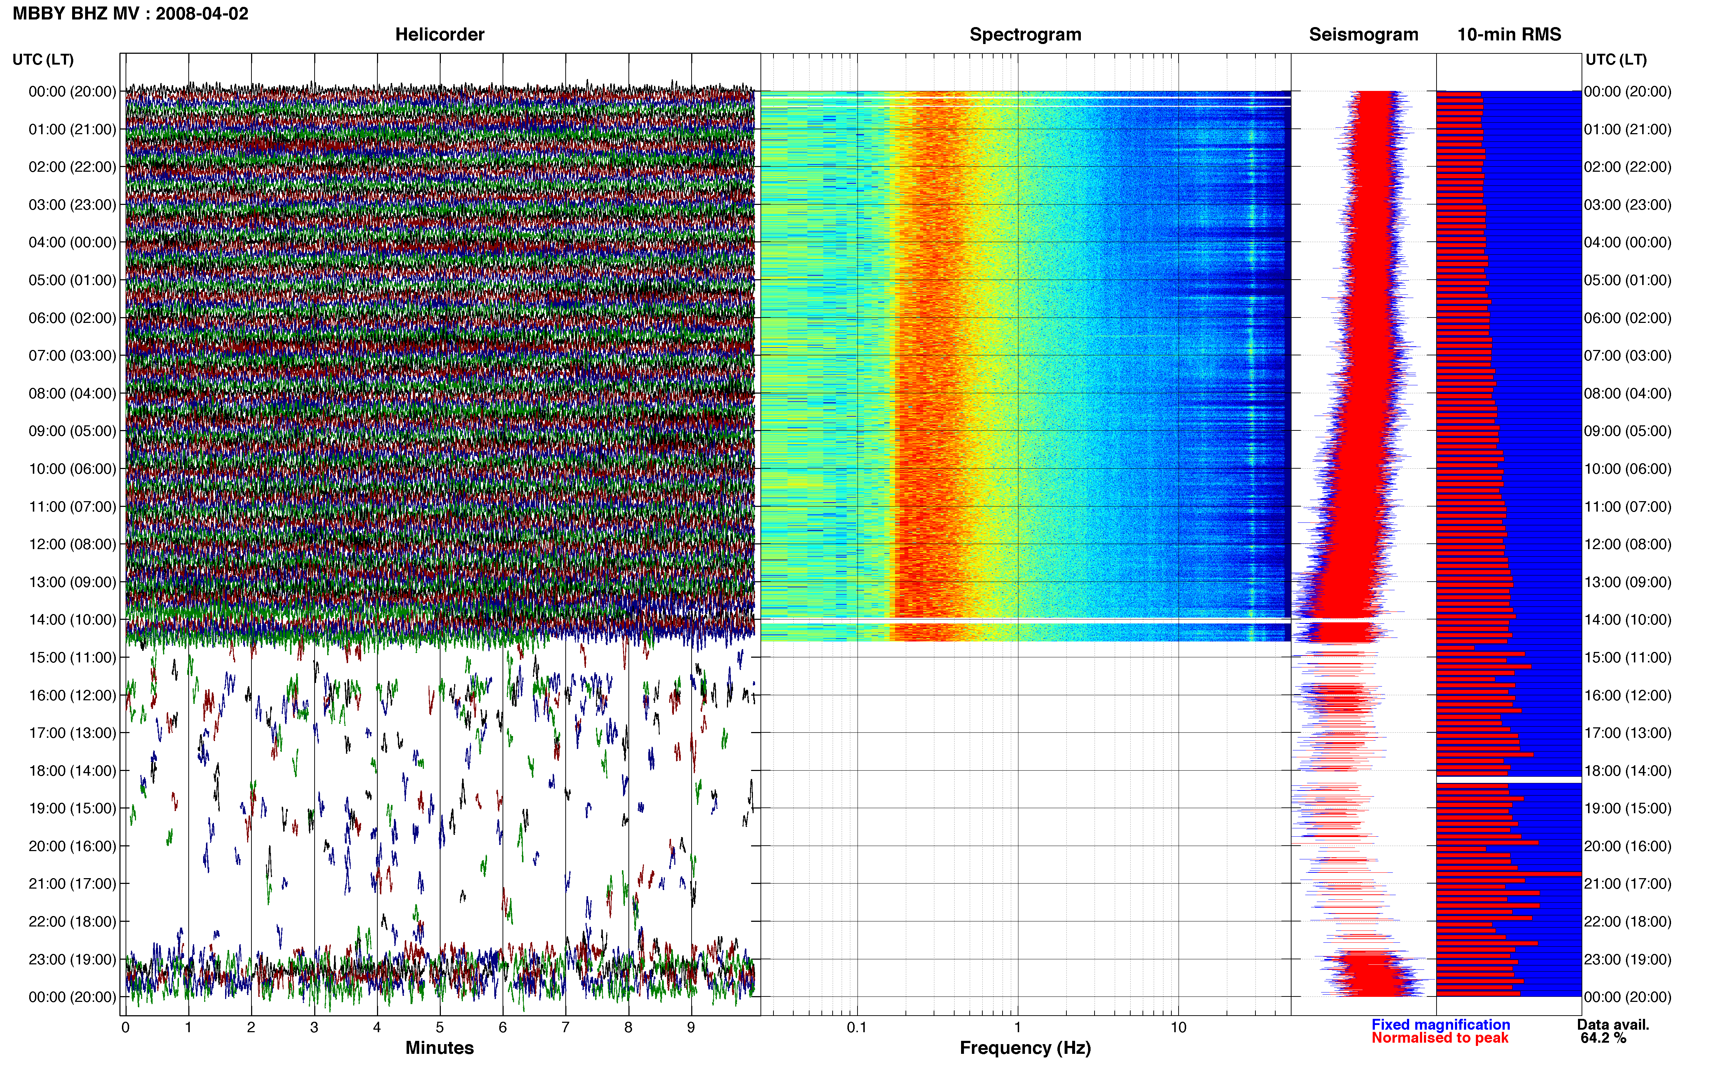This screenshot has width=1710, height=1069.
Task: Click right-side time label '14:00 (10:00)'
Action: click(1628, 620)
